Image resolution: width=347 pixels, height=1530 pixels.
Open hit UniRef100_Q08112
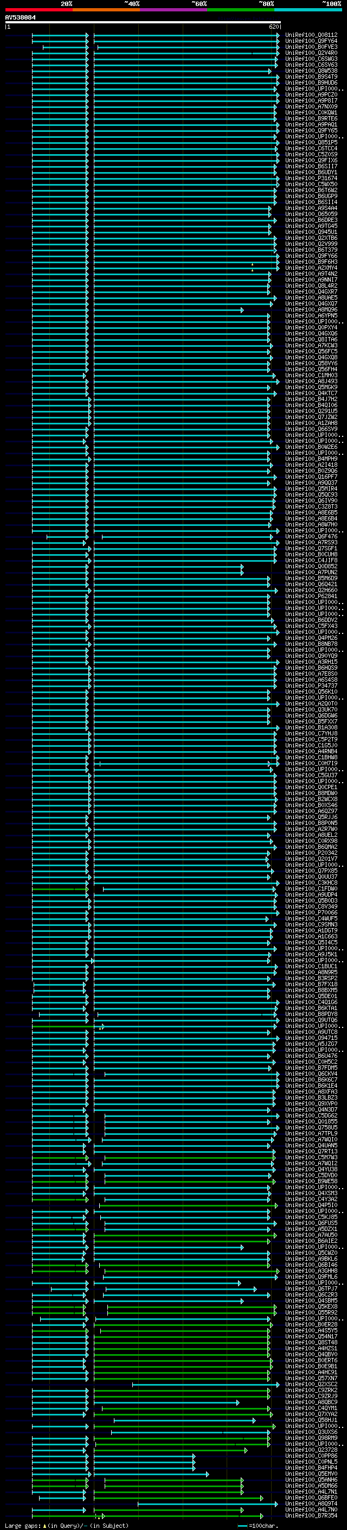point(311,35)
